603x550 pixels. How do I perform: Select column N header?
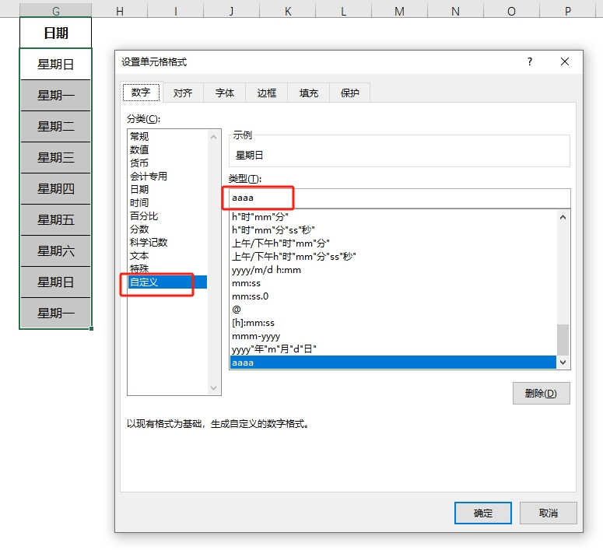click(x=455, y=11)
